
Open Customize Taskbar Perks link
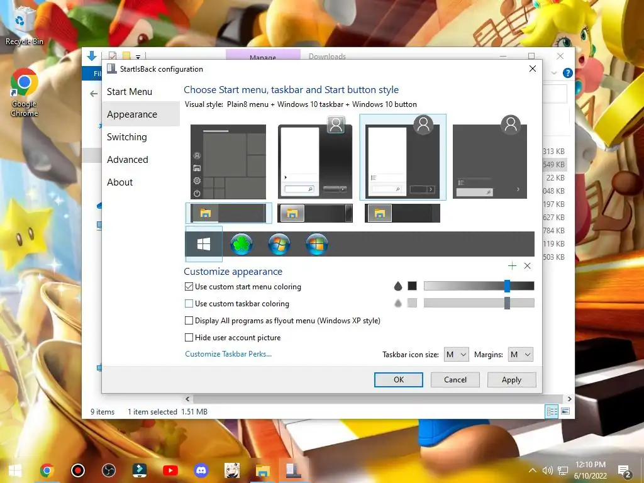point(228,354)
